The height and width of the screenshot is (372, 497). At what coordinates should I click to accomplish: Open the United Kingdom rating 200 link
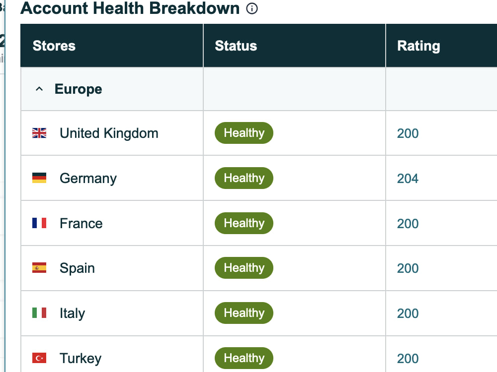(408, 133)
